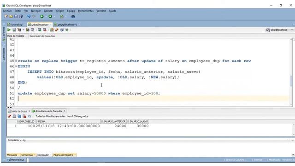Image resolution: width=295 pixels, height=166 pixels.
Task: Click the Explain Plan icon
Action: [x=19, y=30]
